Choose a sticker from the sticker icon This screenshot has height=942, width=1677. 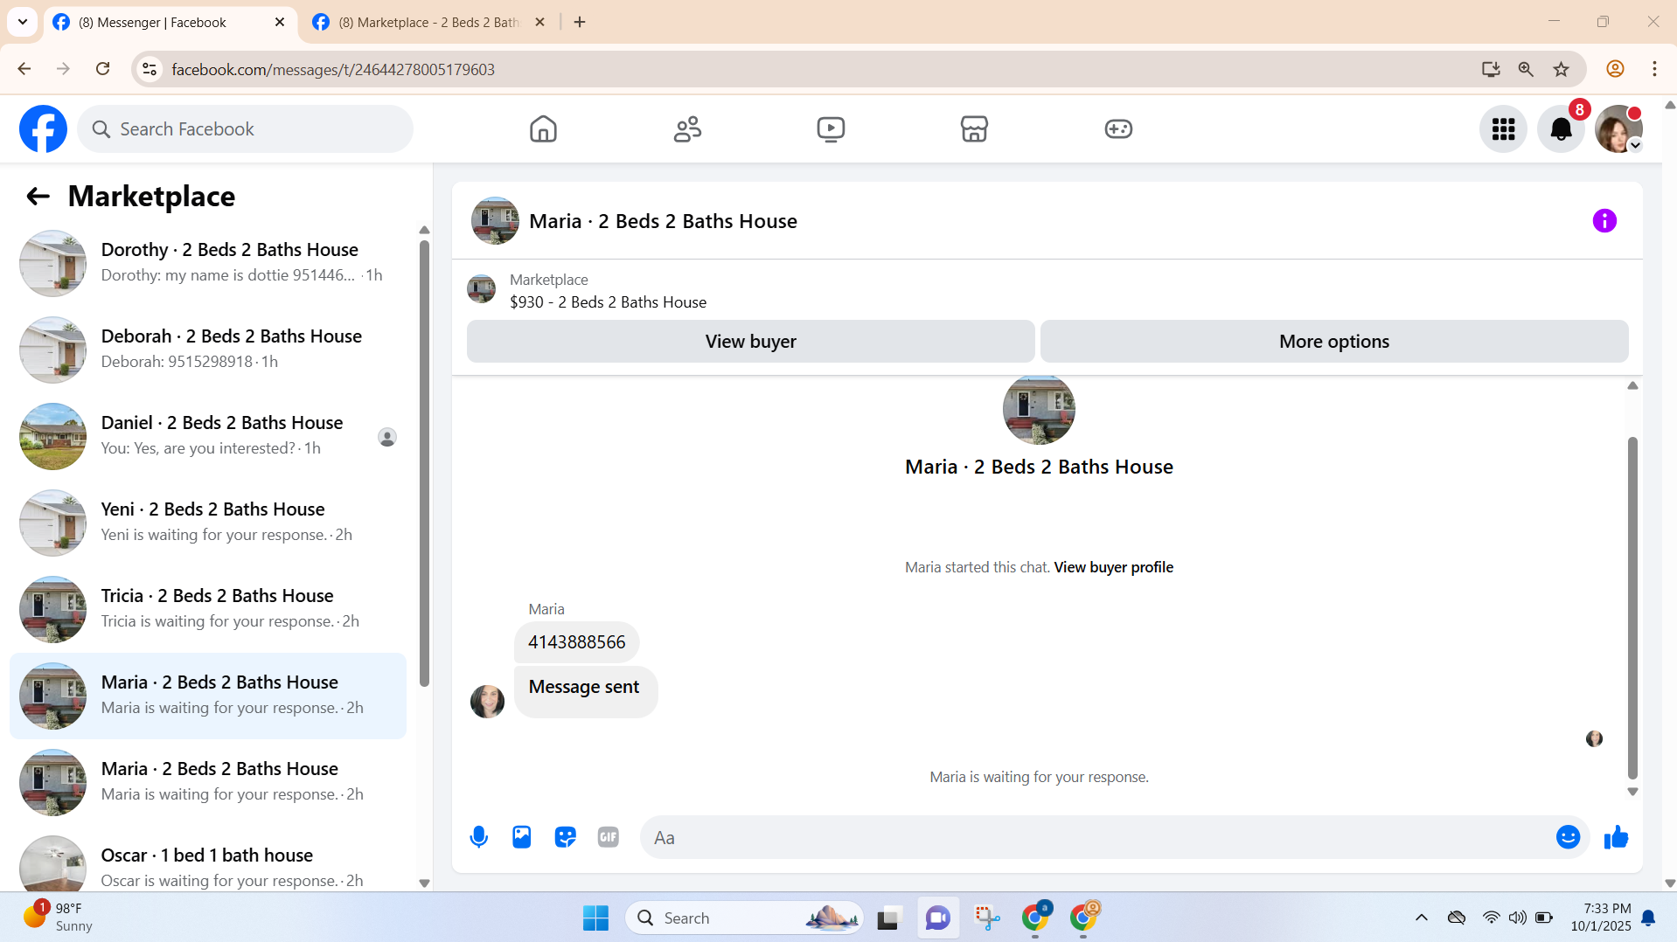click(566, 837)
